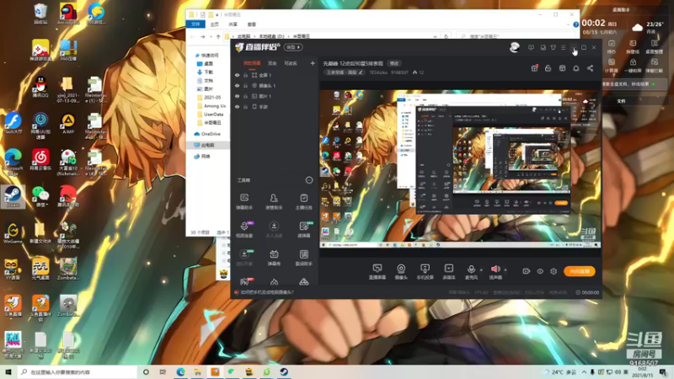Switch to the 可改名 tab

pos(291,63)
